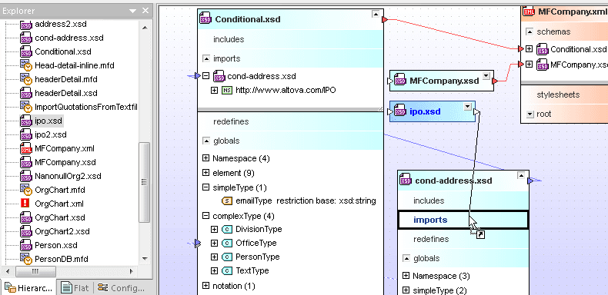608x295 pixels.
Task: Select OrgChart2.xsd in Explorer
Action: coord(62,231)
